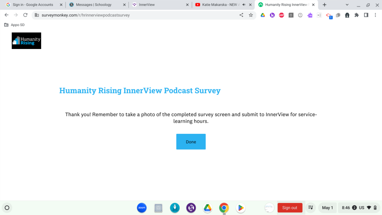Screen dimensions: 382x215
Task: Open the gray cube app on the shelf
Action: pyautogui.click(x=158, y=208)
